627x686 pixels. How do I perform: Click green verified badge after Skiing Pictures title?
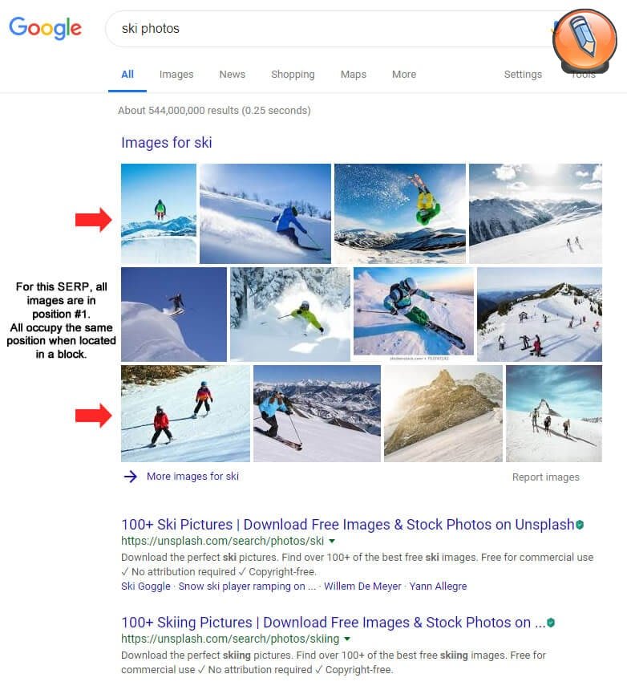point(551,623)
